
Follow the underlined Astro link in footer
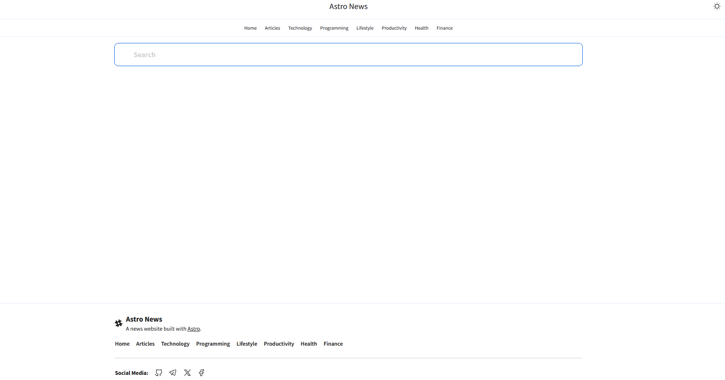[x=193, y=329]
